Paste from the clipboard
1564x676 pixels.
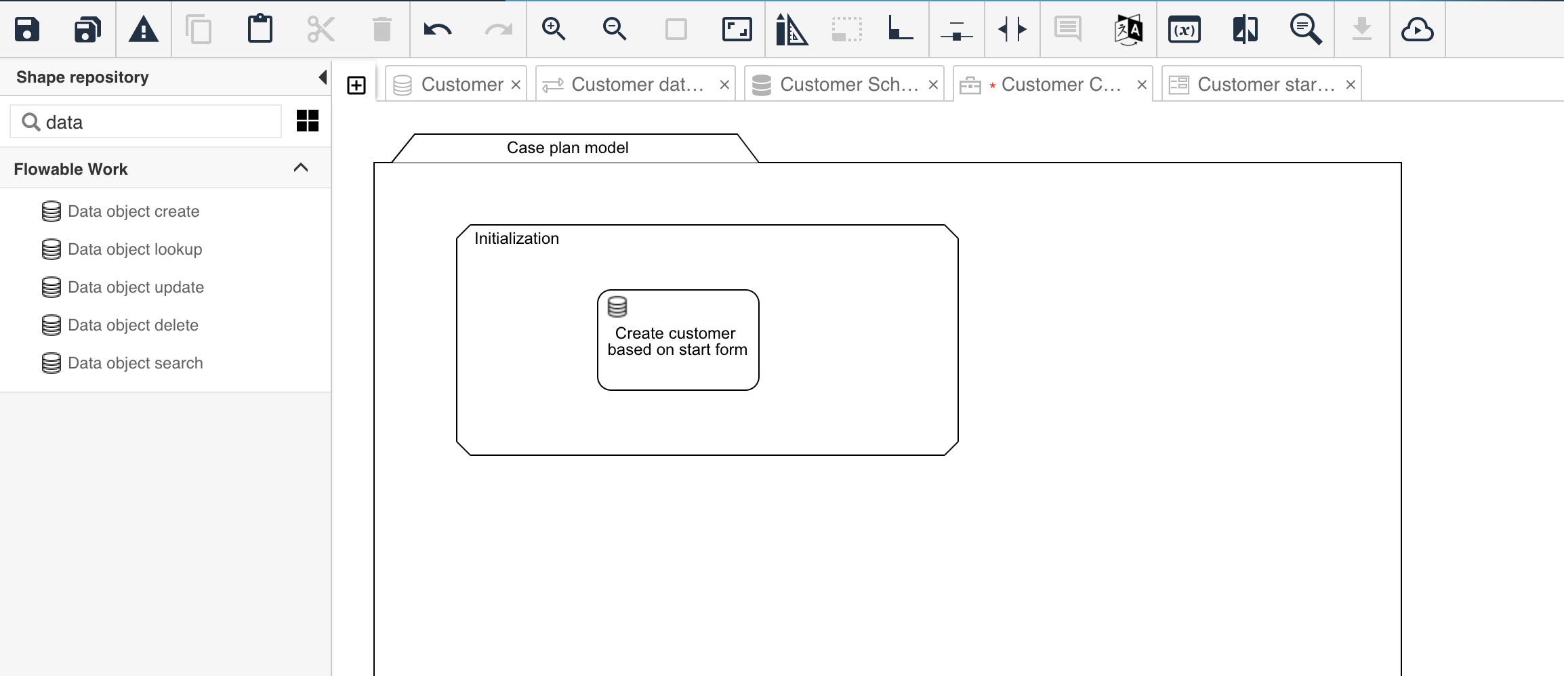click(x=260, y=29)
